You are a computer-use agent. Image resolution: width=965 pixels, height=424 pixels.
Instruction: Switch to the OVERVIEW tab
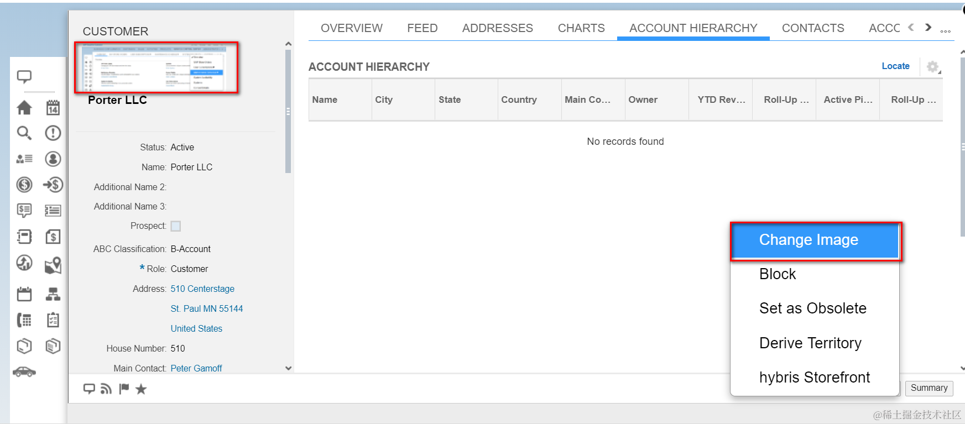click(x=352, y=28)
